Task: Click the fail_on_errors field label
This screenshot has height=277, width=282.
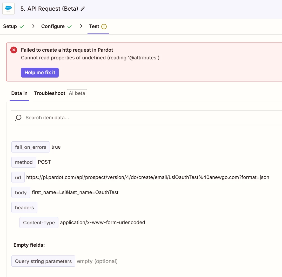Action: [x=31, y=147]
